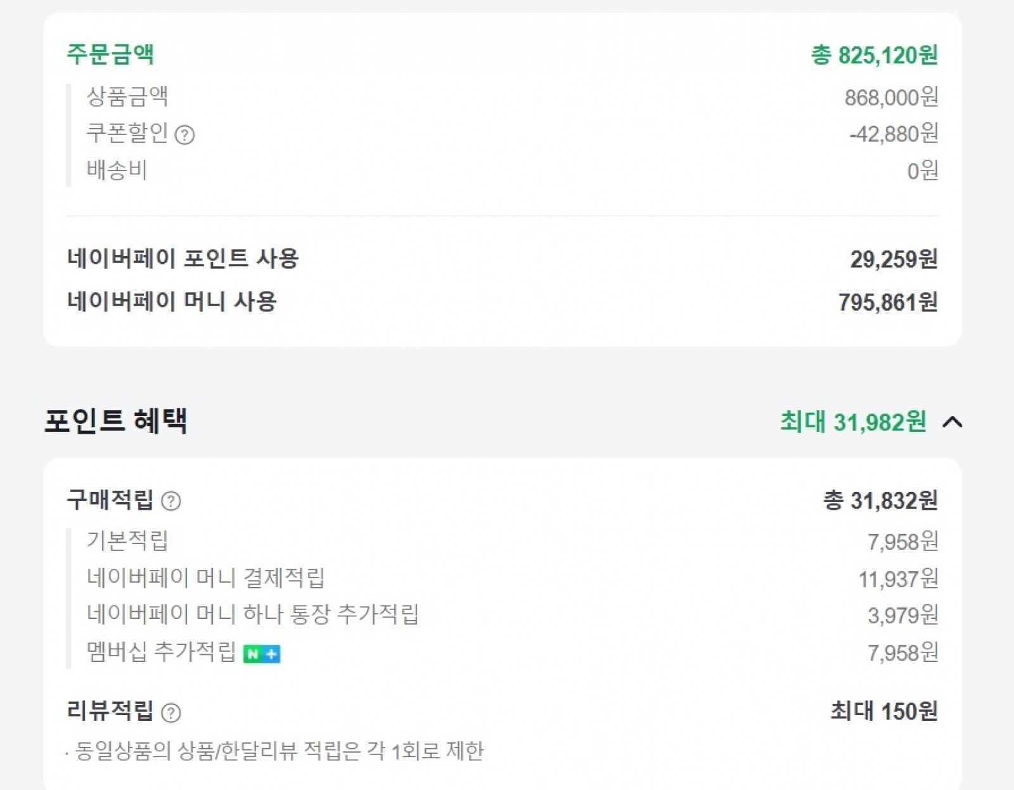Click the 네이버페이 머니 사용 label
Screen dimensions: 1014x790
pyautogui.click(x=172, y=301)
